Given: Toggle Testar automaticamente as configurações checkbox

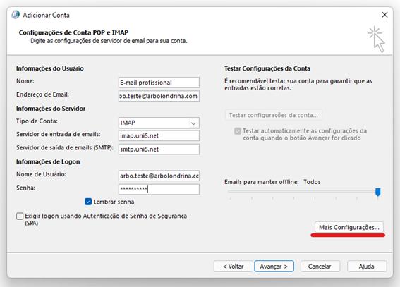Looking at the screenshot, I should point(238,131).
